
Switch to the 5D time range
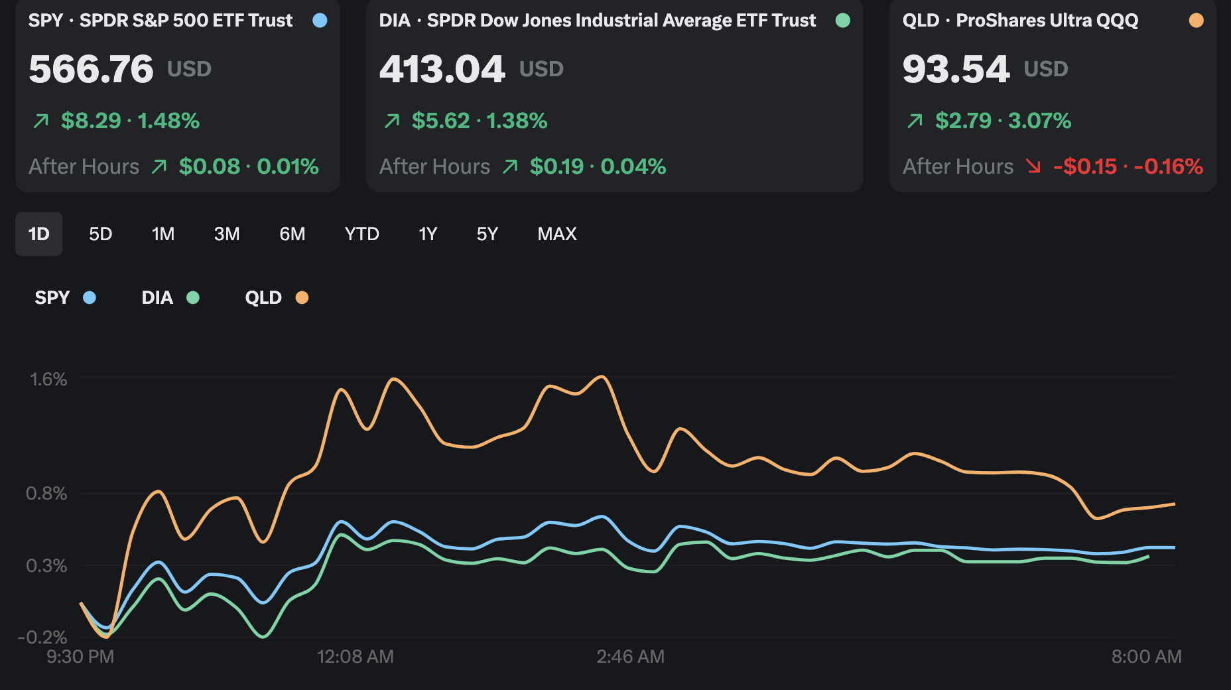click(101, 234)
